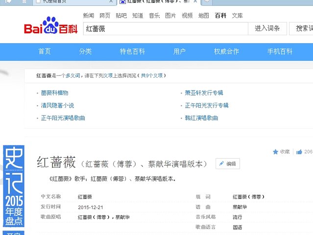Select 特色百科 in the navigation bar

tap(132, 51)
